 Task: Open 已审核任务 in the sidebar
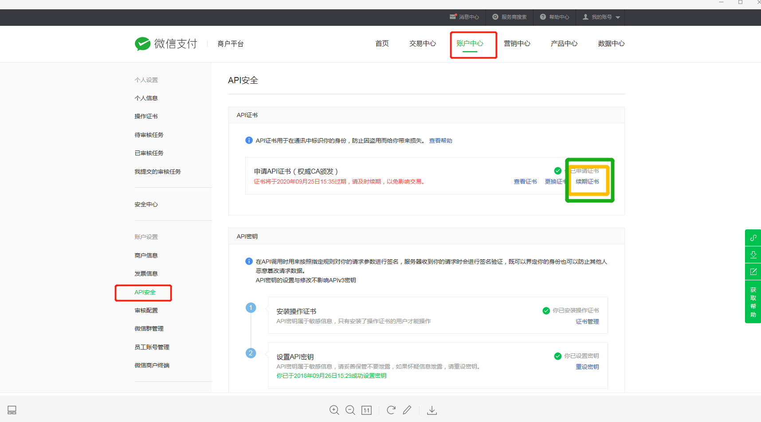pyautogui.click(x=149, y=153)
